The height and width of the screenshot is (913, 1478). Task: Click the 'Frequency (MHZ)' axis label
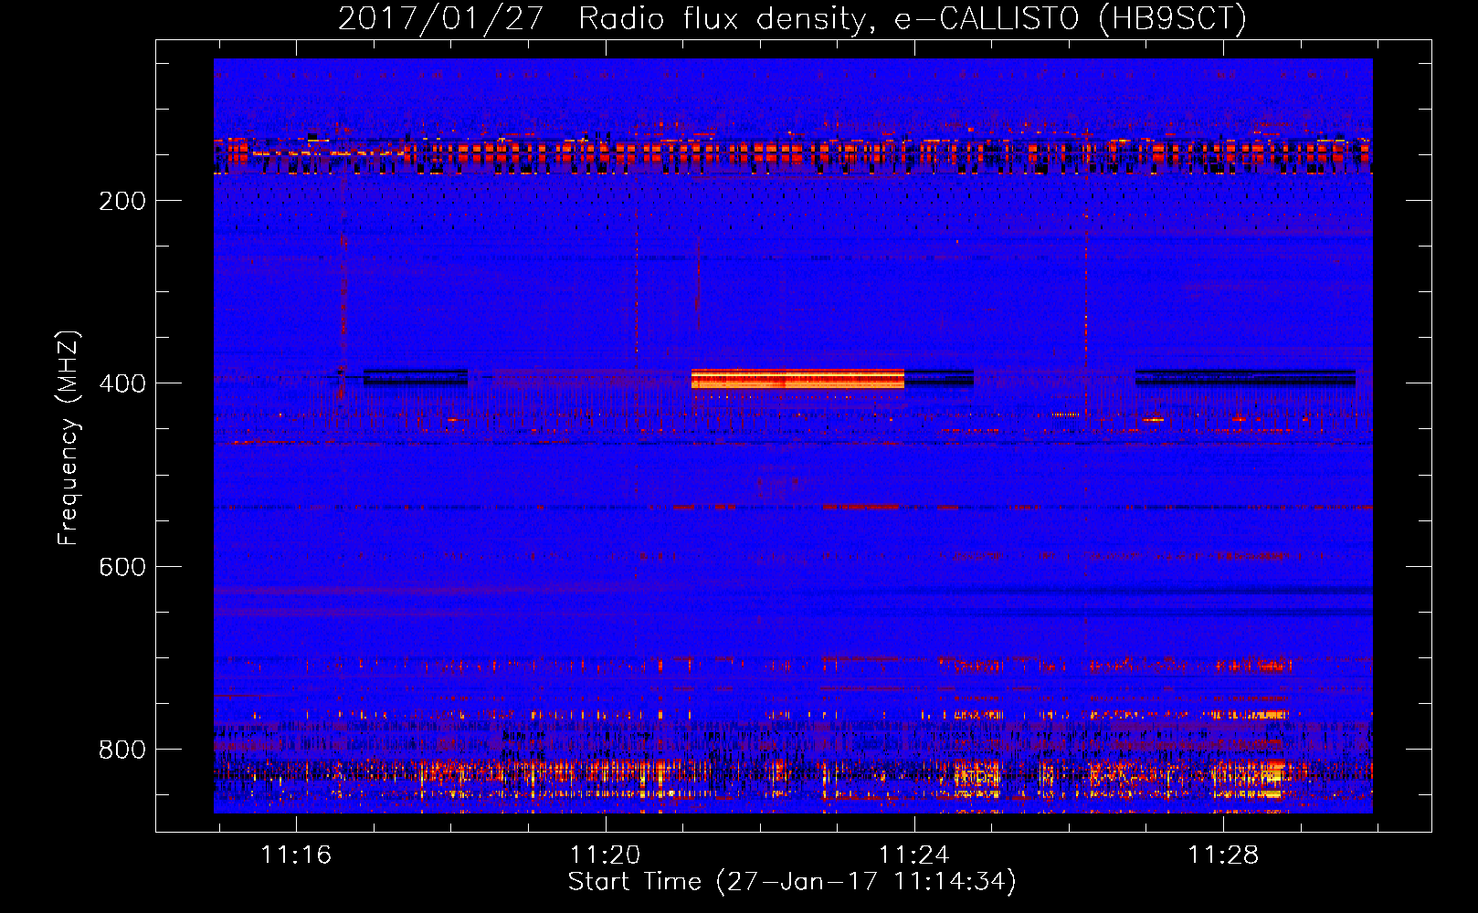69,437
